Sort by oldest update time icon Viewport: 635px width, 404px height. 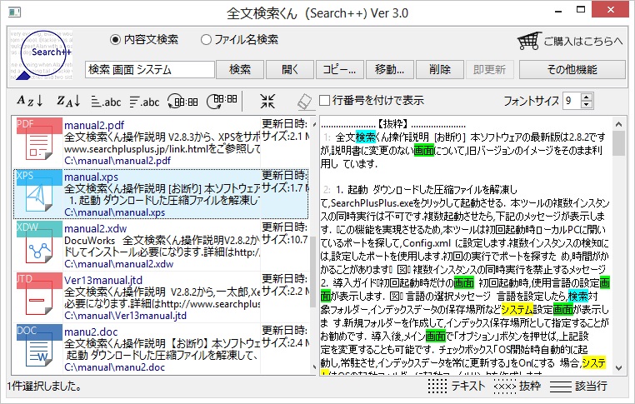pos(182,102)
